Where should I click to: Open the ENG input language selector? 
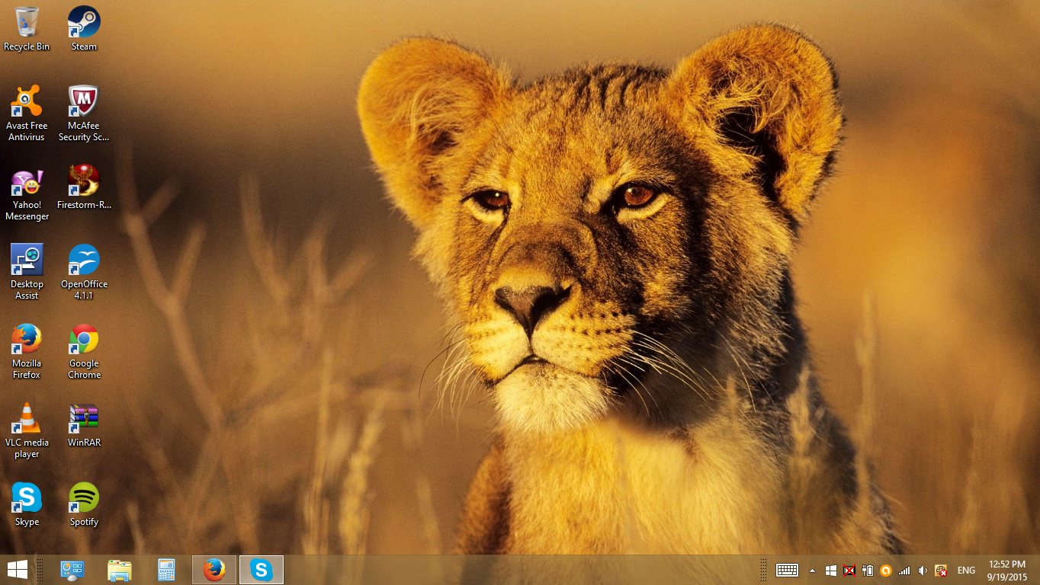[x=966, y=571]
